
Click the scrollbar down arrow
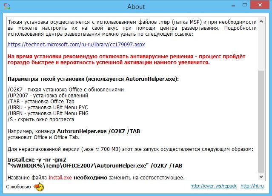pos(261,176)
